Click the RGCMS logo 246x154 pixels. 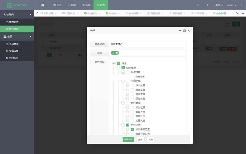pos(15,5)
